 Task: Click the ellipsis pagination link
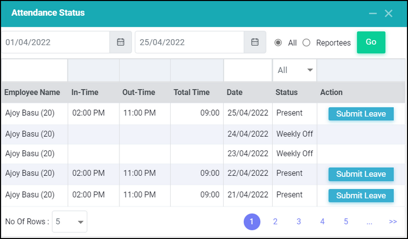369,222
